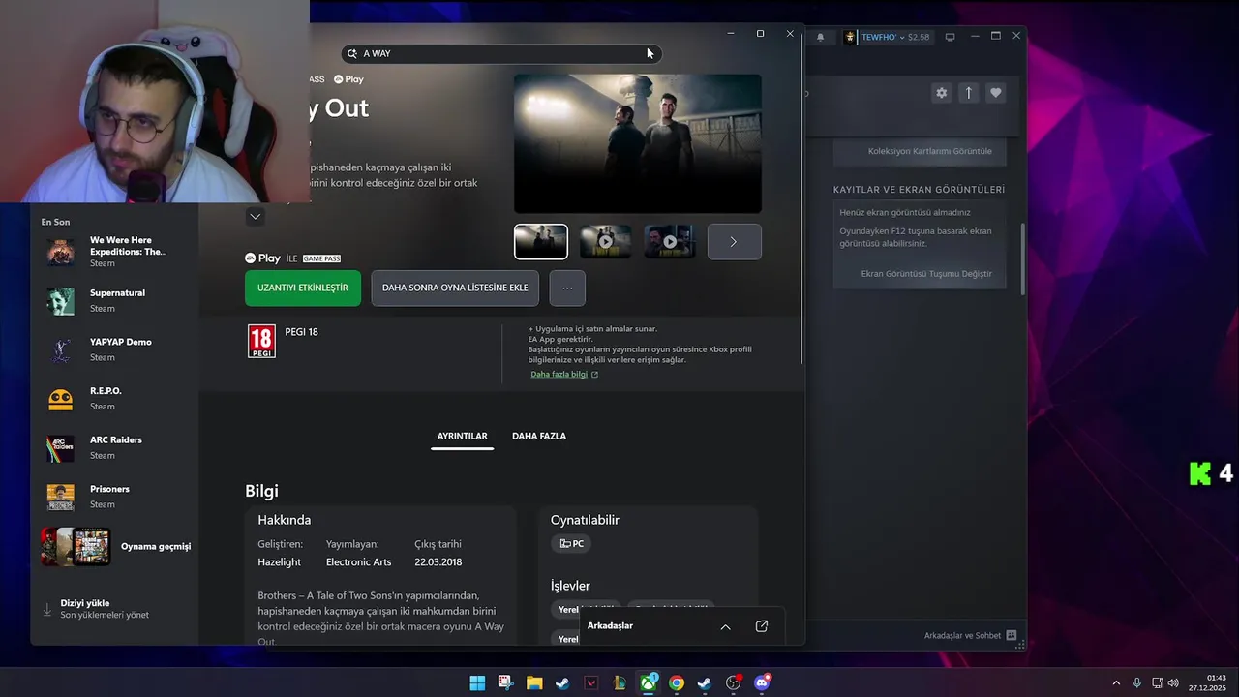Click Ekran Görüntüsü Tuşumu Değiştir in Steam
1239x697 pixels.
[926, 274]
